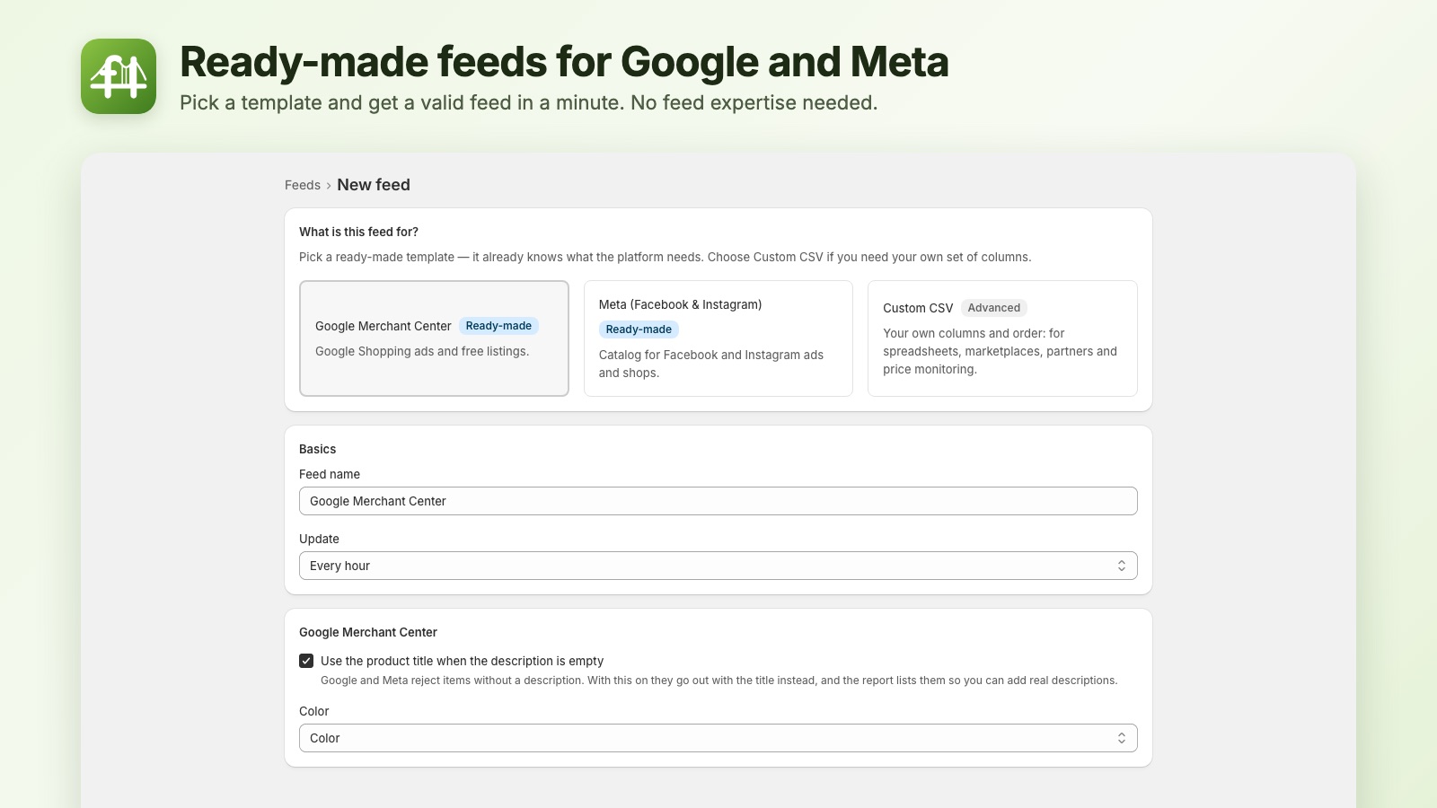
Task: Click the 'Basics' section heading
Action: point(317,449)
